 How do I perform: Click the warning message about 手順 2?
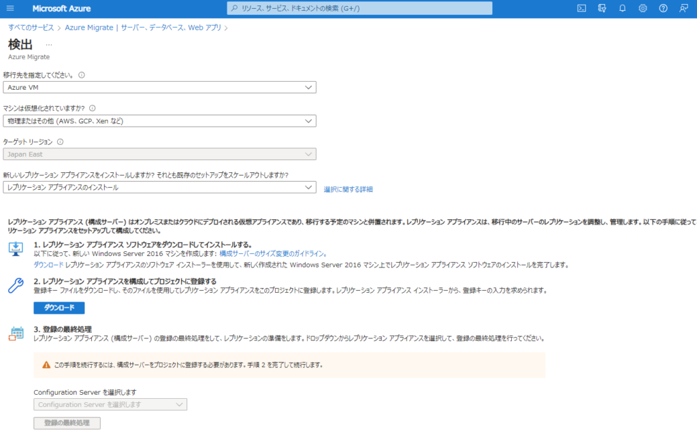(x=189, y=365)
